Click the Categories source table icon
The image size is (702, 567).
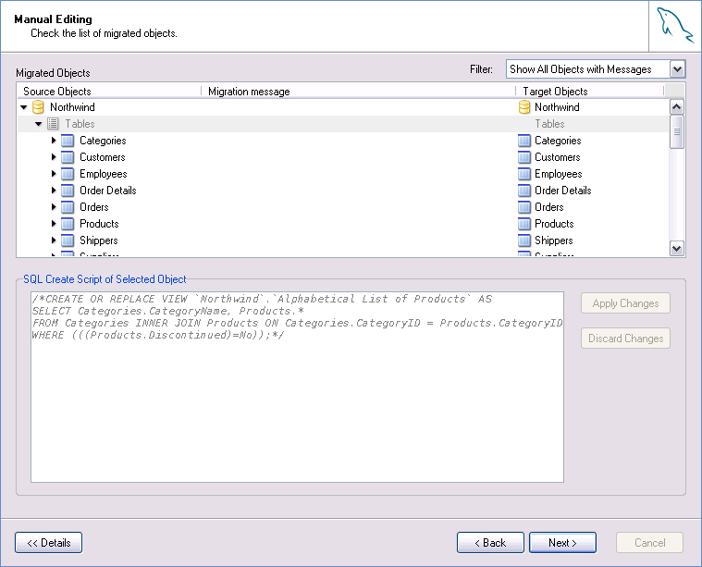click(68, 141)
